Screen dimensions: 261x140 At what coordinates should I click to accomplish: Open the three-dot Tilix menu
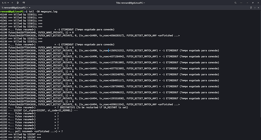241,3
